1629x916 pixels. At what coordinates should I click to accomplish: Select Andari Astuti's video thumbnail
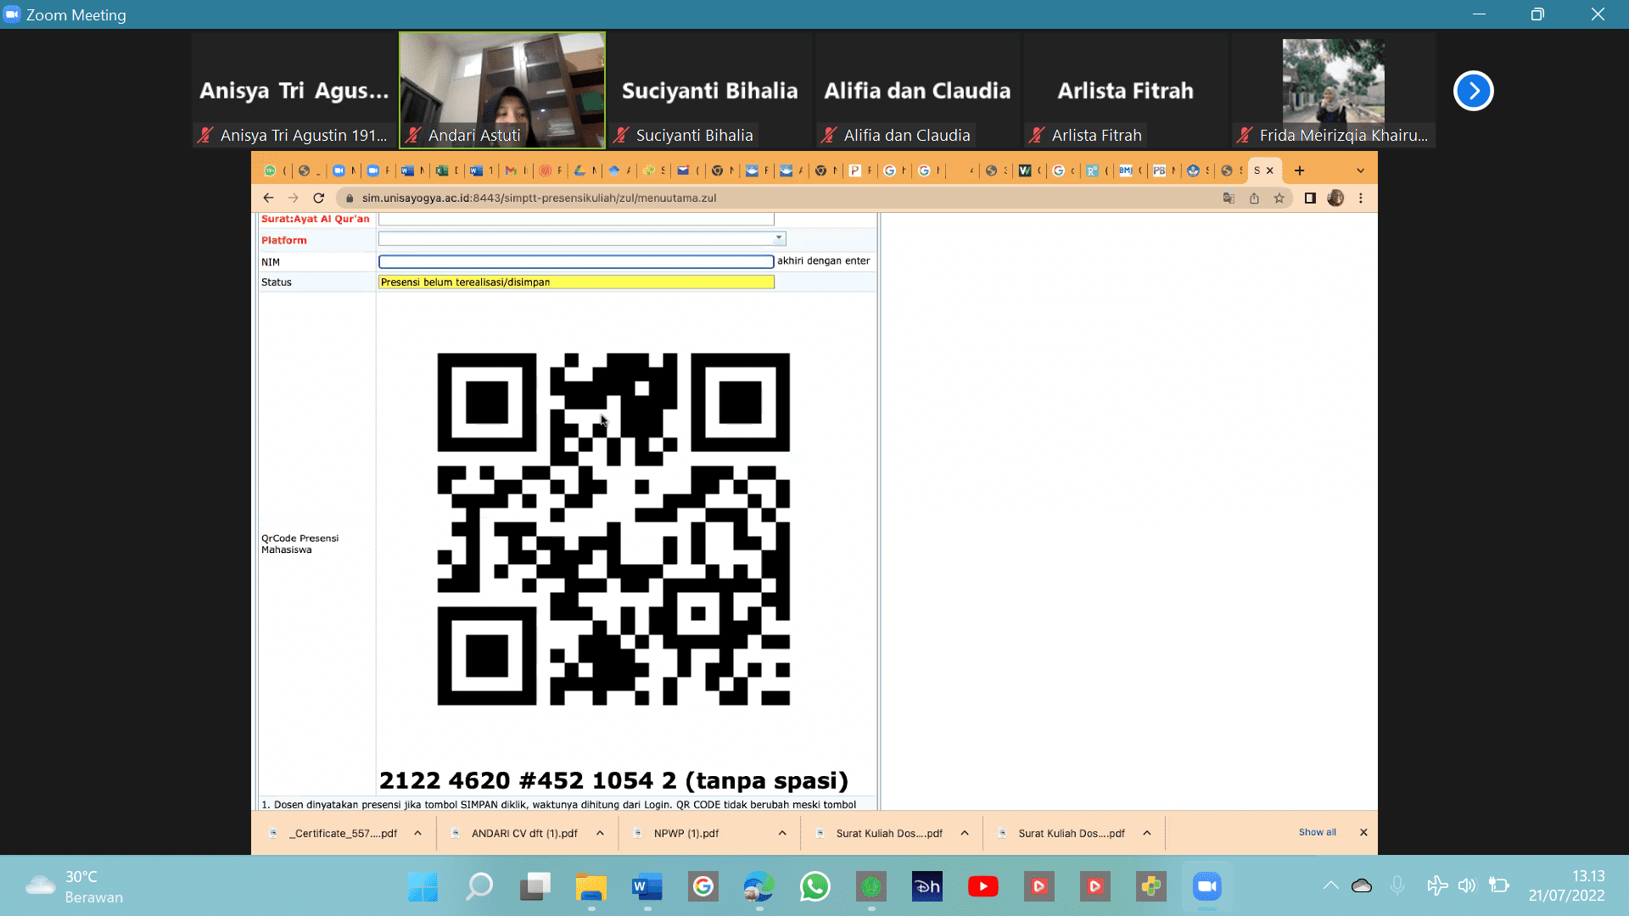tap(502, 90)
